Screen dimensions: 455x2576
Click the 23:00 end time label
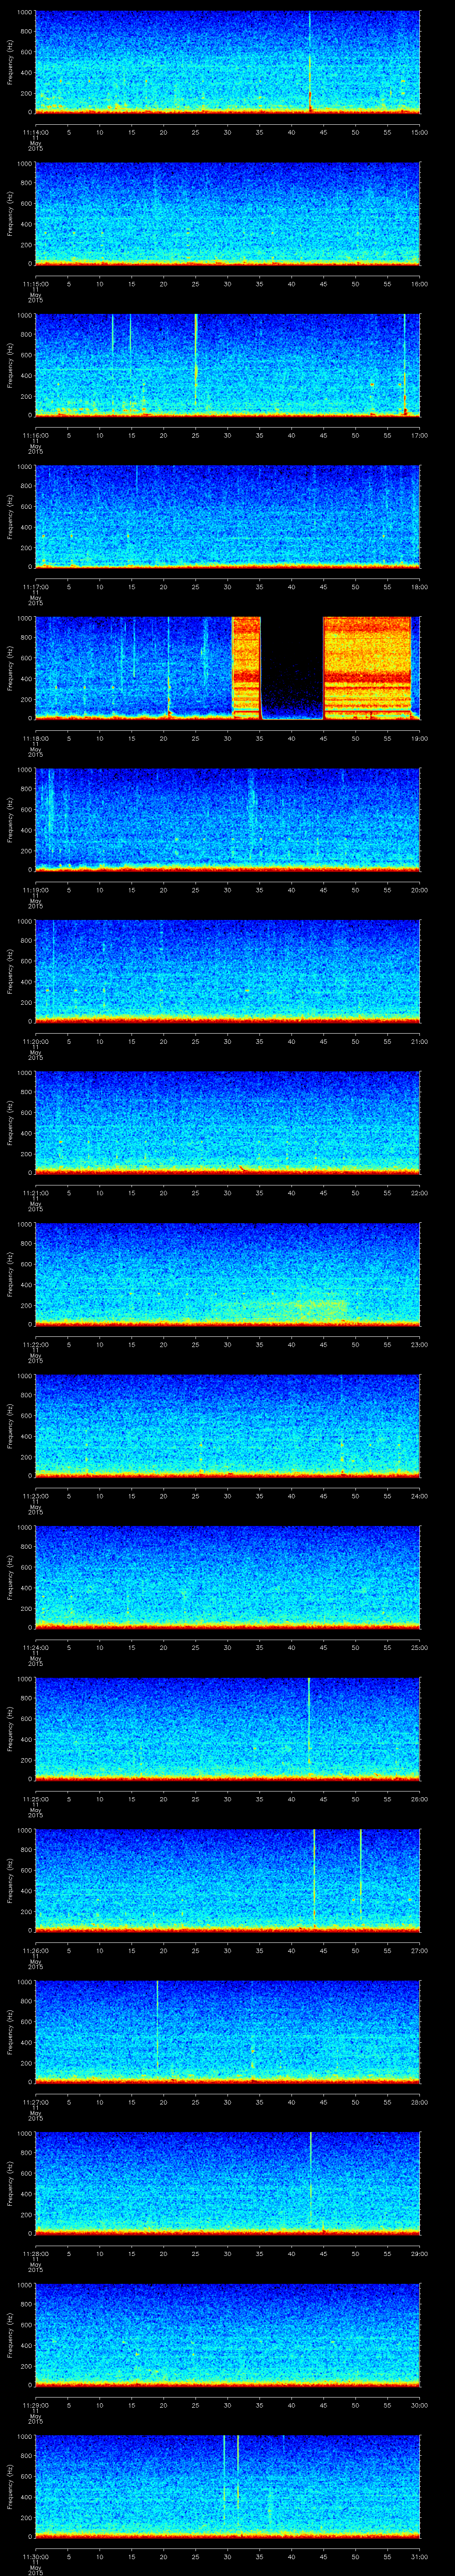click(x=419, y=1344)
